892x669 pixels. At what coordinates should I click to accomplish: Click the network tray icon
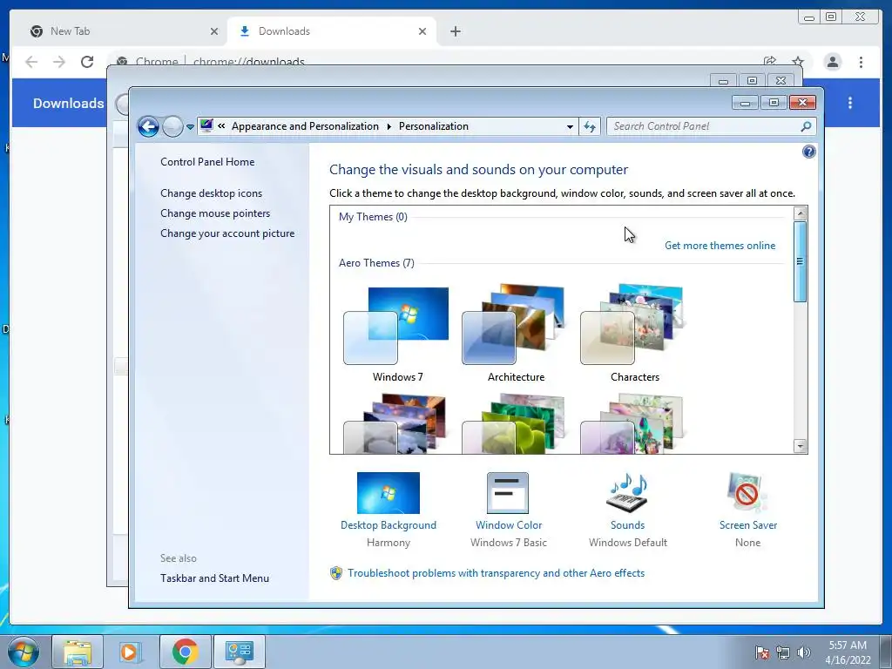(783, 652)
